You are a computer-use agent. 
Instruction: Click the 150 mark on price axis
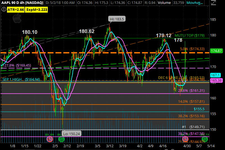[213, 129]
